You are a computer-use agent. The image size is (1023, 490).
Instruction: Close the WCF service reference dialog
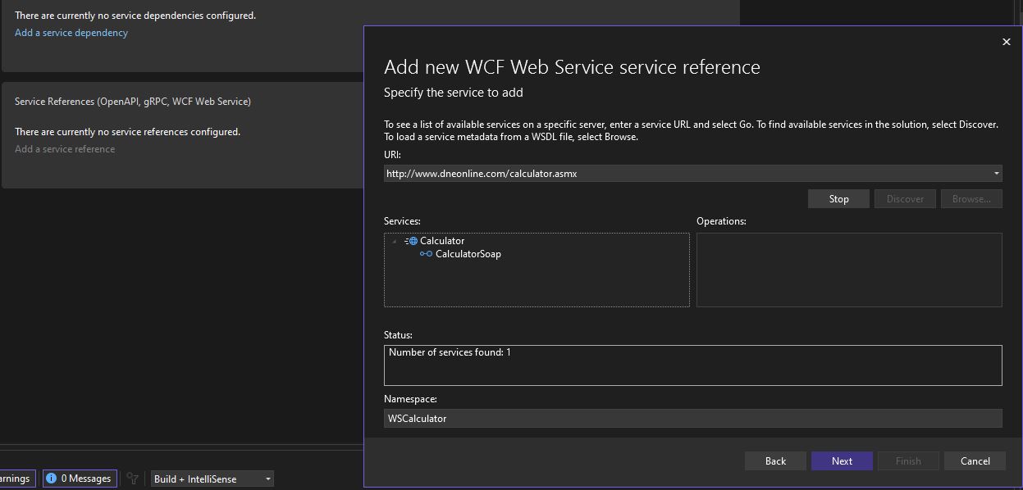point(1007,41)
